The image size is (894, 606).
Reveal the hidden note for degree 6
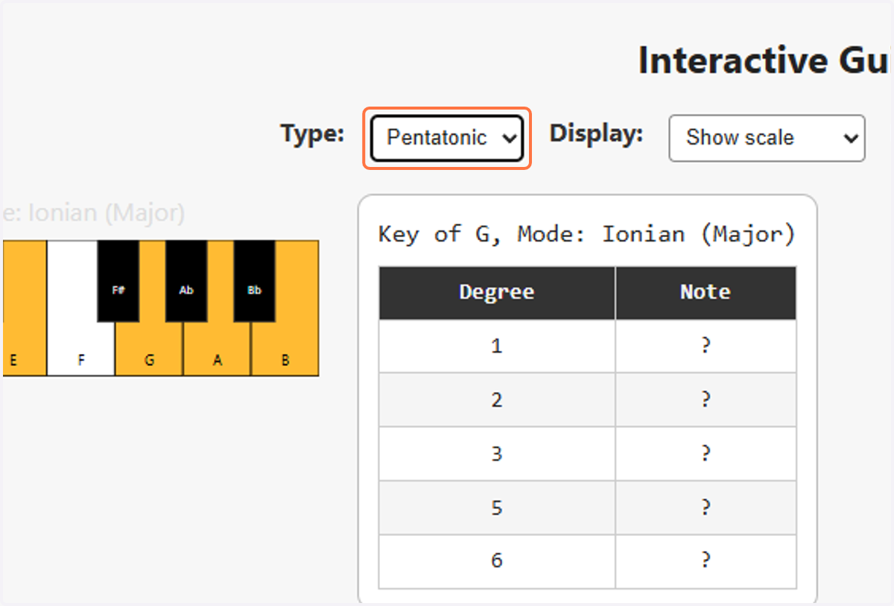pyautogui.click(x=706, y=561)
